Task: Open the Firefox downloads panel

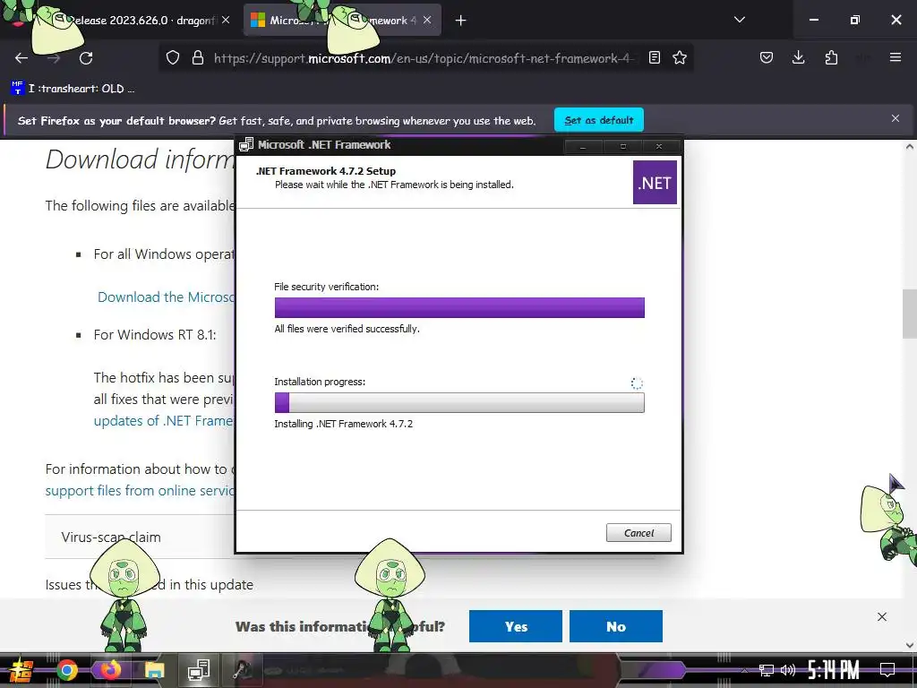Action: 798,57
